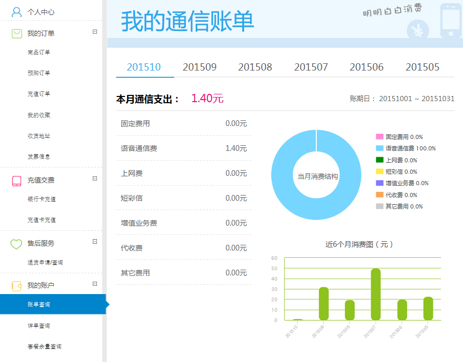Open 充值订单 page
Viewport: 463px width, 362px height.
click(39, 94)
